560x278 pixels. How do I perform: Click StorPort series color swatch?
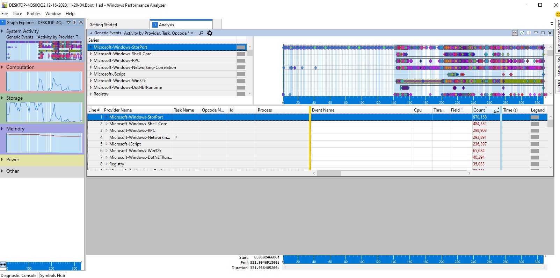[241, 47]
